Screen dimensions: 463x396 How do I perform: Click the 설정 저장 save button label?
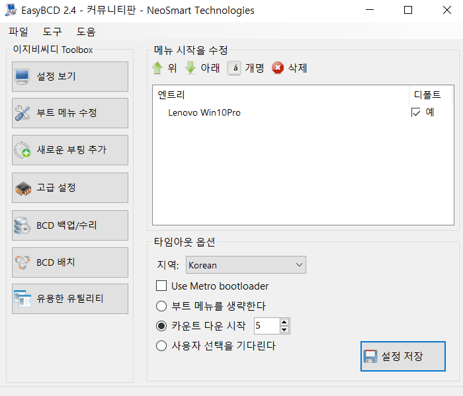[x=402, y=356]
